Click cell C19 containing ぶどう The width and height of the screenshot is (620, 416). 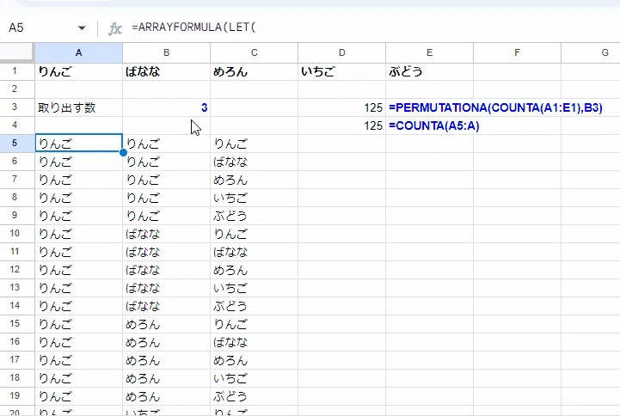tap(255, 396)
